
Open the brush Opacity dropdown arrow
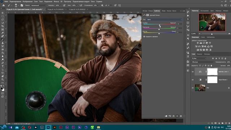(x=60, y=5)
